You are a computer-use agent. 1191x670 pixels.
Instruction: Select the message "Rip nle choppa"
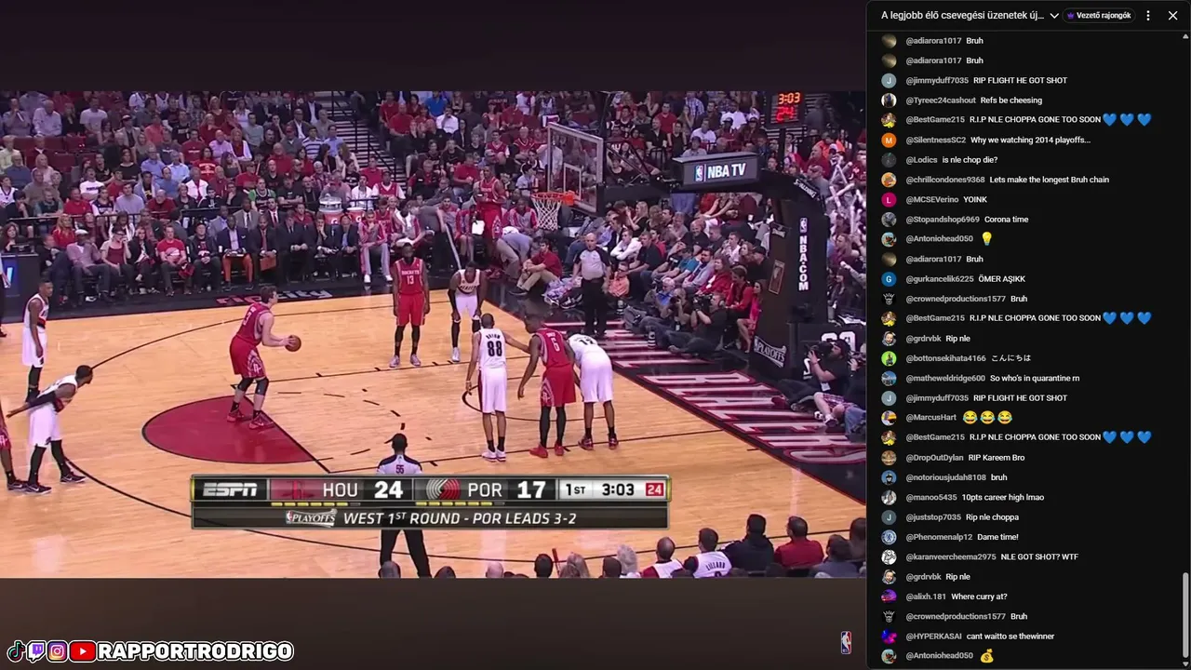click(992, 517)
